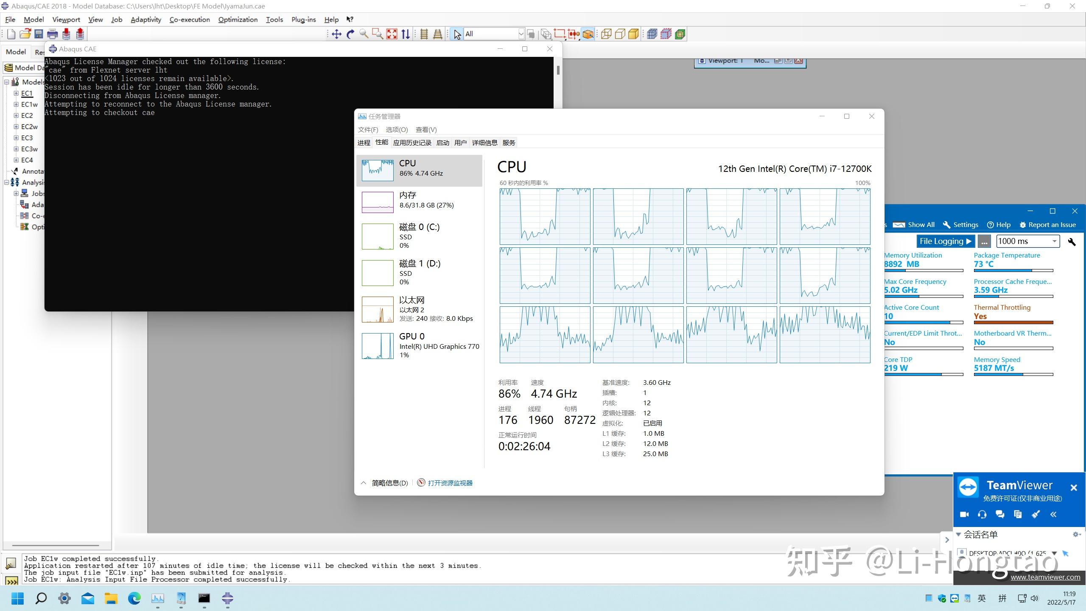Image resolution: width=1086 pixels, height=611 pixels.
Task: Save the model database with floppy icon
Action: tap(39, 34)
